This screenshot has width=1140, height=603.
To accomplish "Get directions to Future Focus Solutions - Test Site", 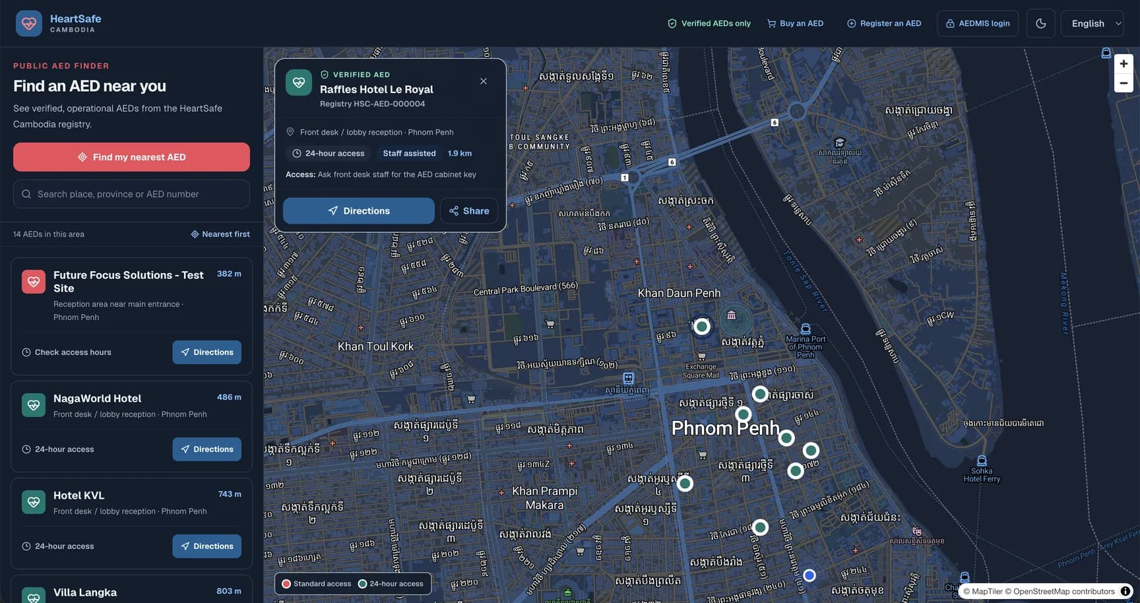I will (207, 352).
